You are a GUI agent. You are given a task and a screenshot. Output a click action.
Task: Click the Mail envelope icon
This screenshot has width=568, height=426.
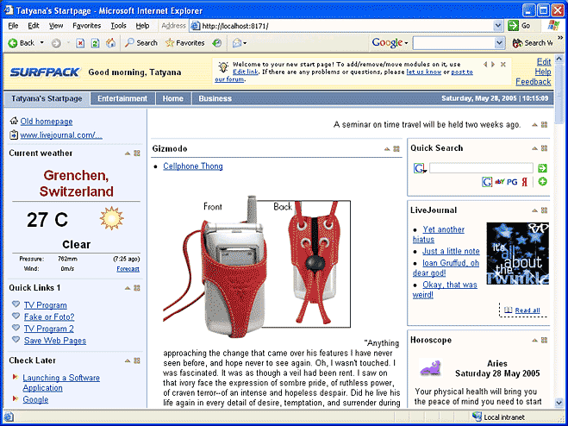237,43
